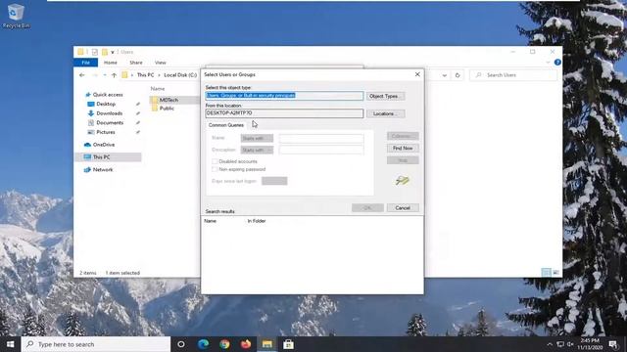Click Local Disk (C:) in breadcrumb
This screenshot has width=627, height=352.
coord(180,75)
